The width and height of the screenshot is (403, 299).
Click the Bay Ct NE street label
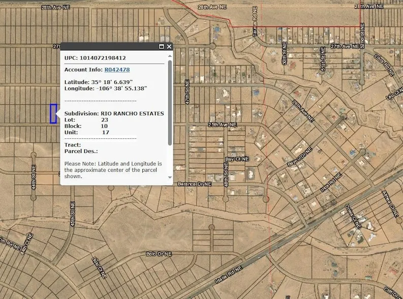pyautogui.click(x=237, y=159)
